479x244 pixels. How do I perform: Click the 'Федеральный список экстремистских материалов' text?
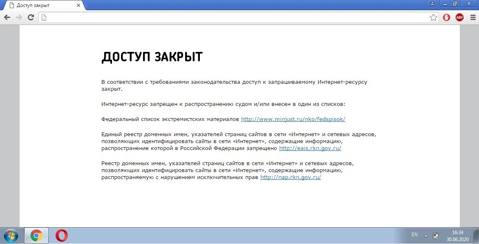[170, 119]
